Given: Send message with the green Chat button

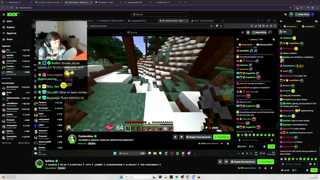Looking at the screenshot, I should click(314, 170).
